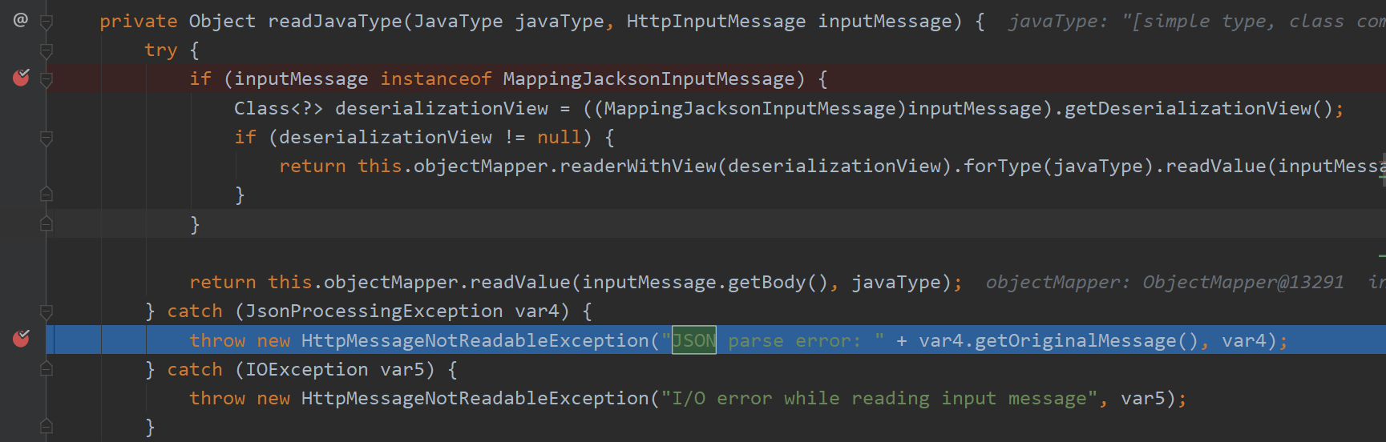Click var5 in the last throw statement
Image resolution: width=1386 pixels, height=442 pixels.
[x=1142, y=399]
